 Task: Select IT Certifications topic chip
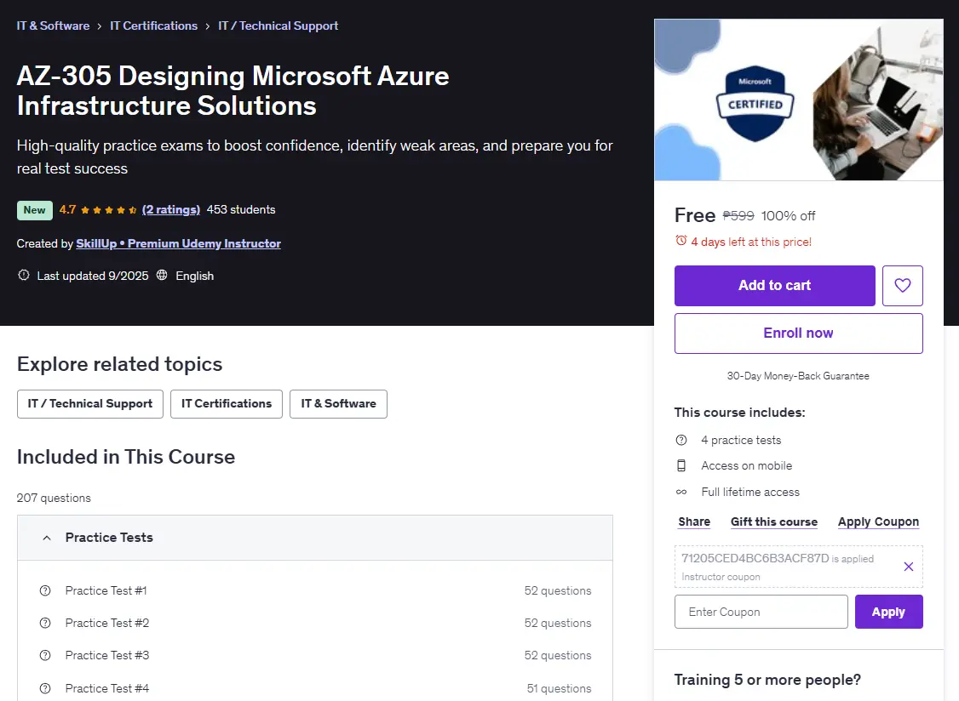227,404
